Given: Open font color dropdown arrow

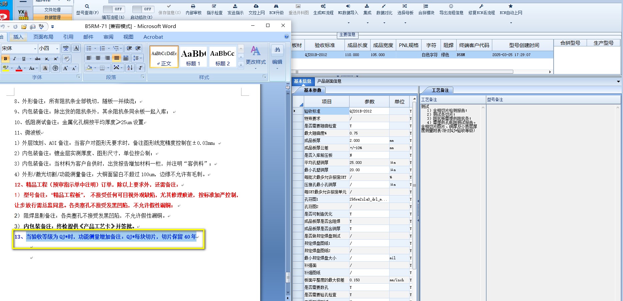Looking at the screenshot, I should coord(25,68).
